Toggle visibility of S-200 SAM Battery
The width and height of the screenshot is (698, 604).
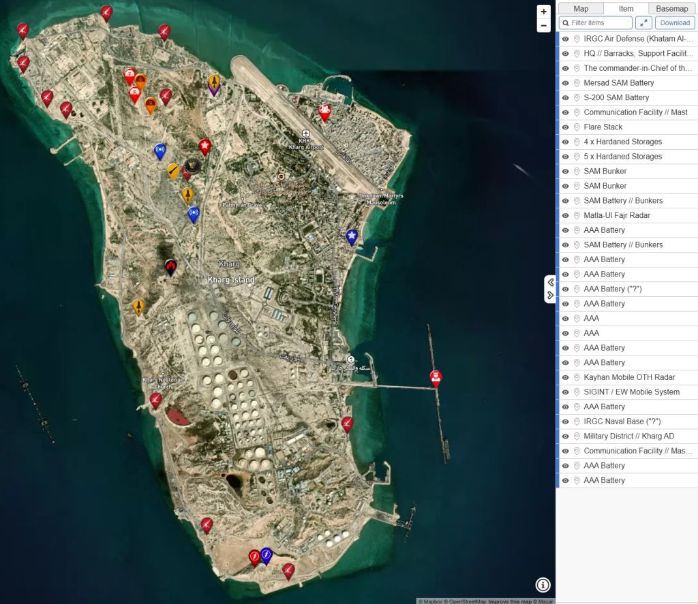[x=565, y=98]
